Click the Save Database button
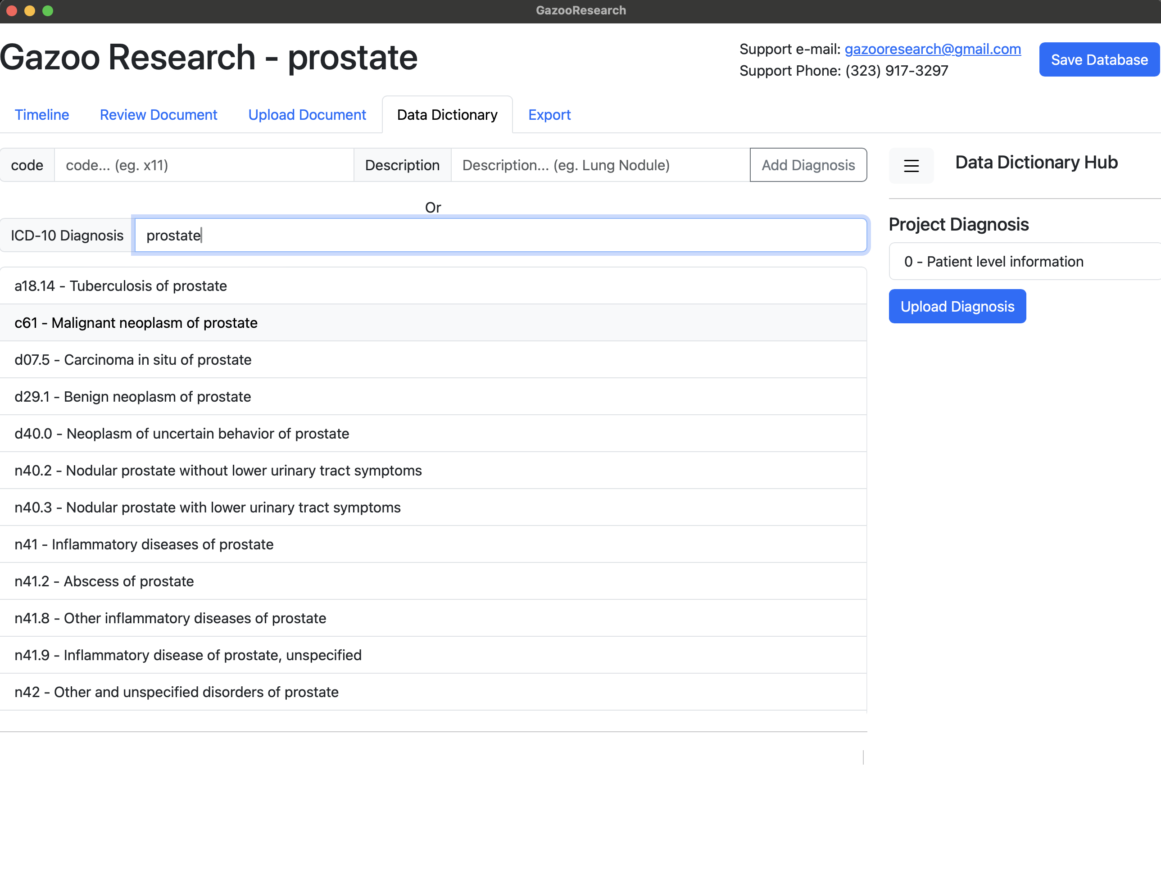This screenshot has height=870, width=1161. [x=1098, y=60]
